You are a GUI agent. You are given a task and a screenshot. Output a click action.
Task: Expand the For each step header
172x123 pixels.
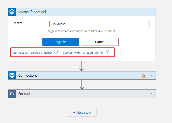coord(77,94)
